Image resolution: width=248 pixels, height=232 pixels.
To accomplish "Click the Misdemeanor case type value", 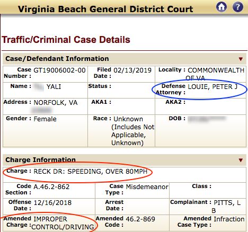I will pyautogui.click(x=147, y=187).
